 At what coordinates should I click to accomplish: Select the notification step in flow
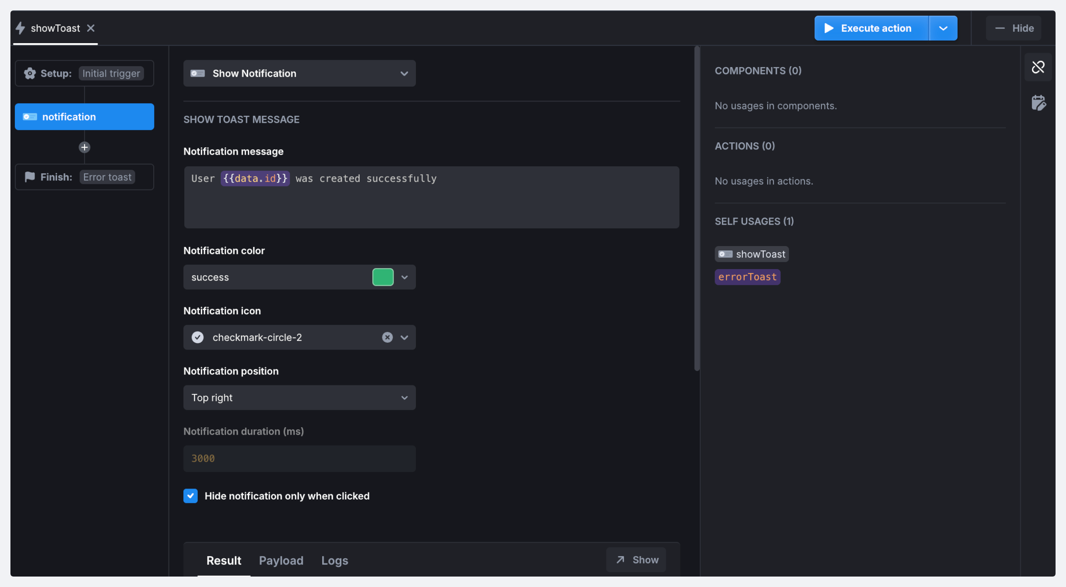[84, 117]
